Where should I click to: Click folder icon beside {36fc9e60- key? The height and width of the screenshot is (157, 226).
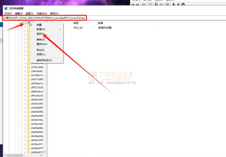pyautogui.click(x=28, y=71)
